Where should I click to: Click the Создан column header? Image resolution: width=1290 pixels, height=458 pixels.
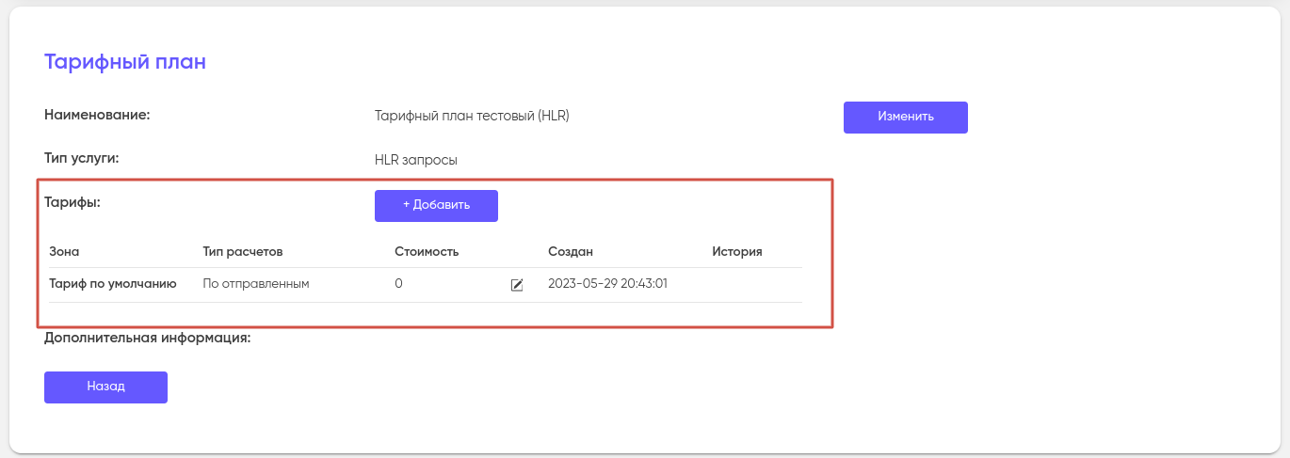(x=571, y=252)
